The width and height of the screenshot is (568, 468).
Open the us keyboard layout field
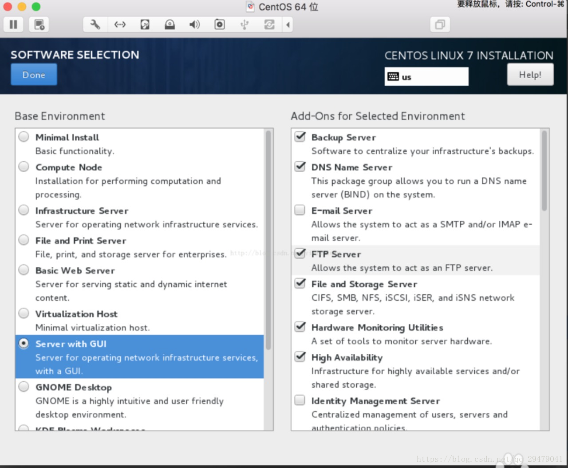click(x=426, y=76)
